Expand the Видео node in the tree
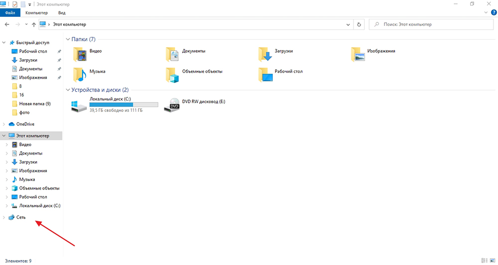The image size is (498, 265). click(7, 145)
